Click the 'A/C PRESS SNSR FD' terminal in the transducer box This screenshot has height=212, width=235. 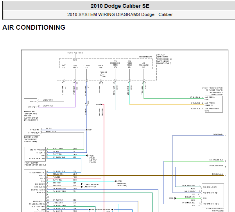pos(210,104)
